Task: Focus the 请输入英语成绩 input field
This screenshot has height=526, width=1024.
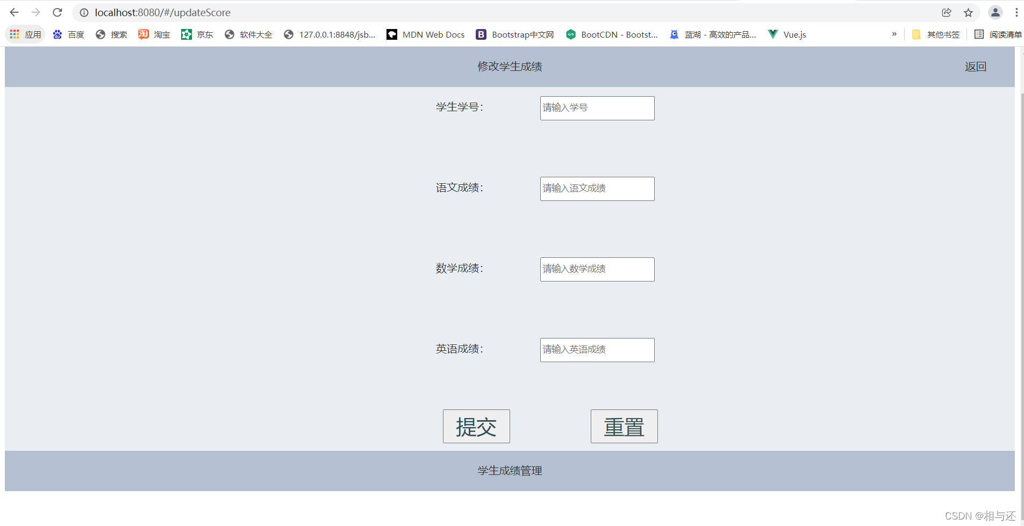Action: point(597,350)
